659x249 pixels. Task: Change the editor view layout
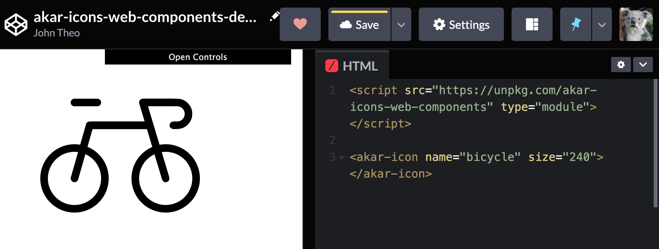532,24
